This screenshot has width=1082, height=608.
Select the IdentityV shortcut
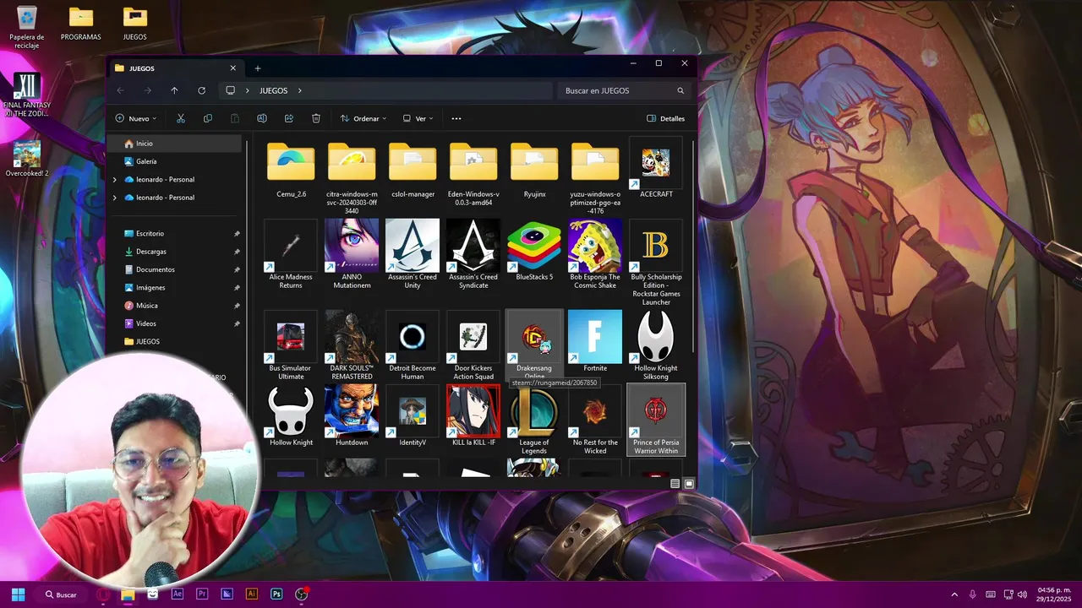coord(413,415)
